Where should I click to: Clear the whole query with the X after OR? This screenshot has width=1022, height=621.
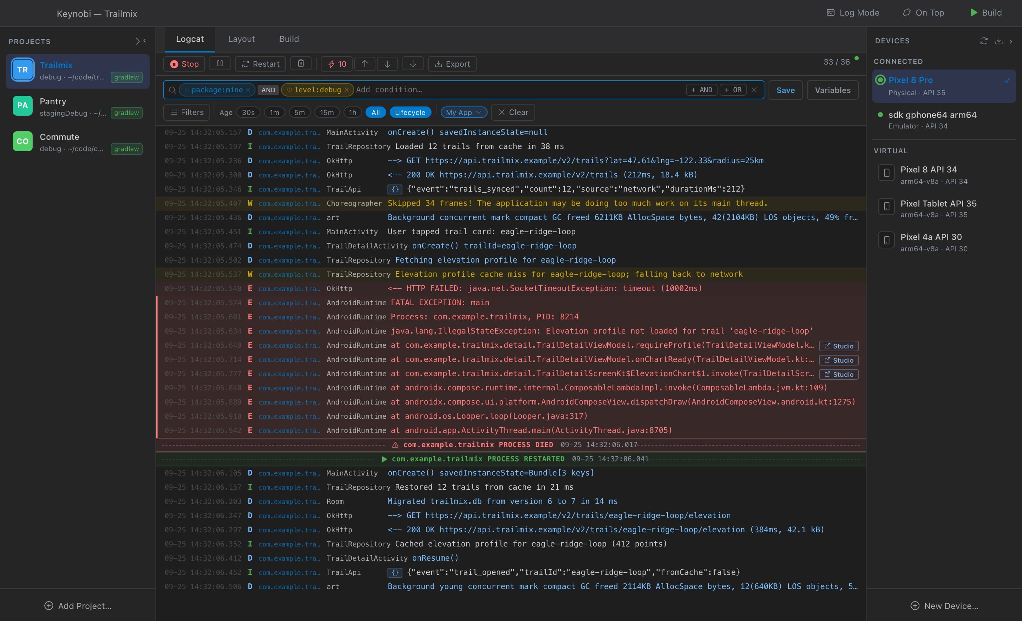754,90
